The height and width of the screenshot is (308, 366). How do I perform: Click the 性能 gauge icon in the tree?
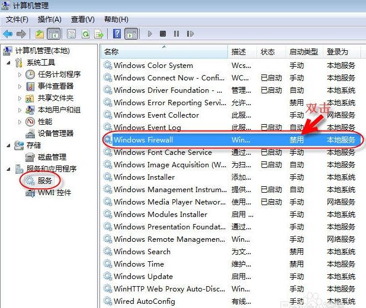[30, 122]
